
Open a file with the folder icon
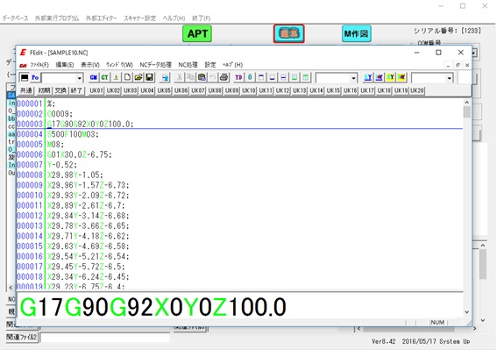(138, 77)
